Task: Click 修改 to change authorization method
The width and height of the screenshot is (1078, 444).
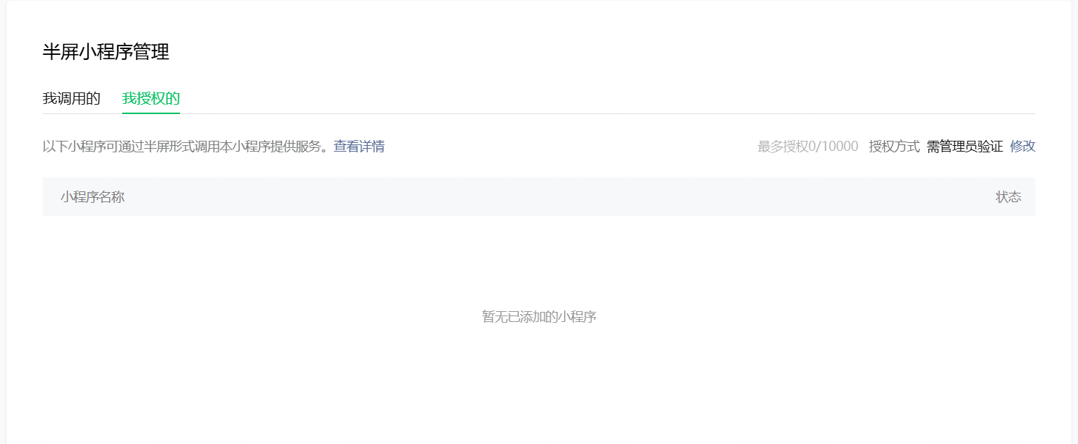Action: (x=1023, y=147)
